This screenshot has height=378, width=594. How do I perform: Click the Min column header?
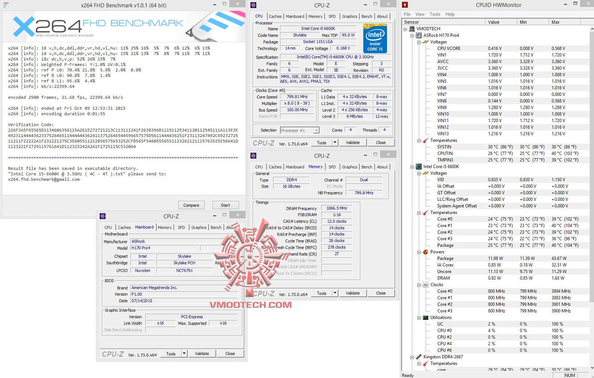(533, 22)
